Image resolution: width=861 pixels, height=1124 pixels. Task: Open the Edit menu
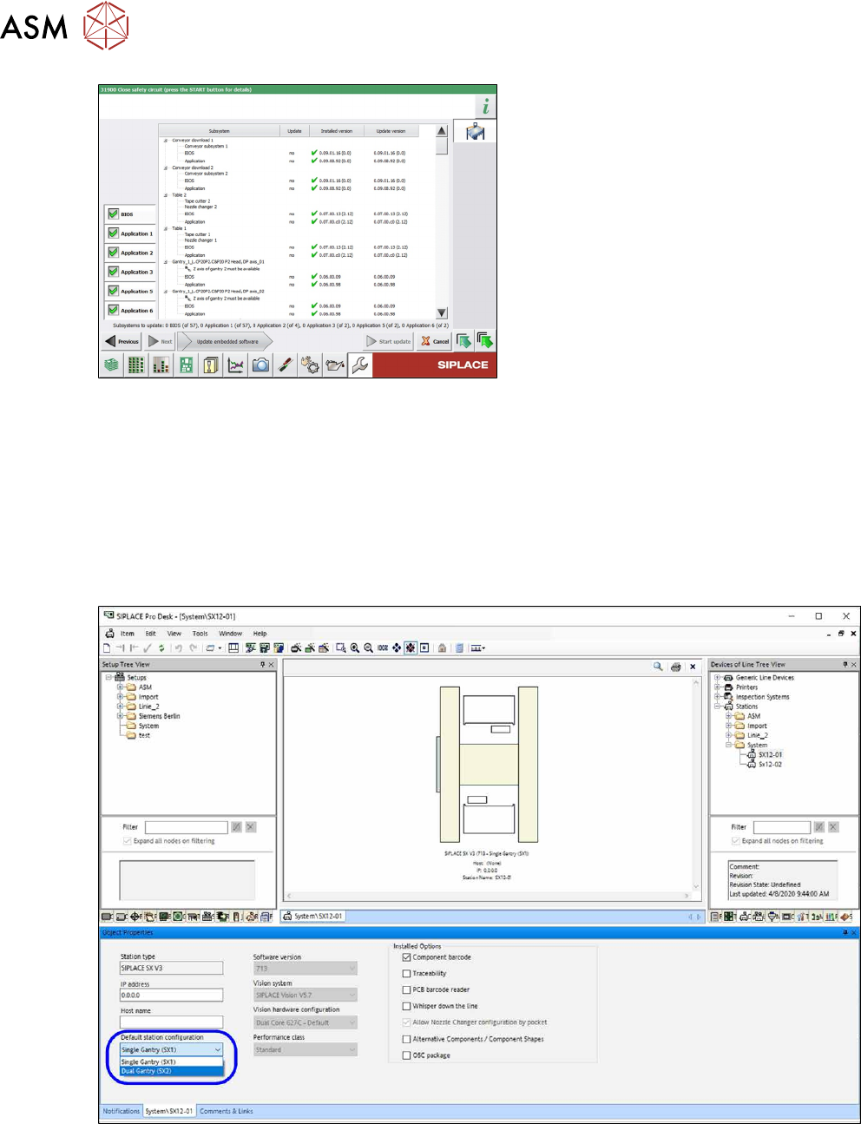150,634
